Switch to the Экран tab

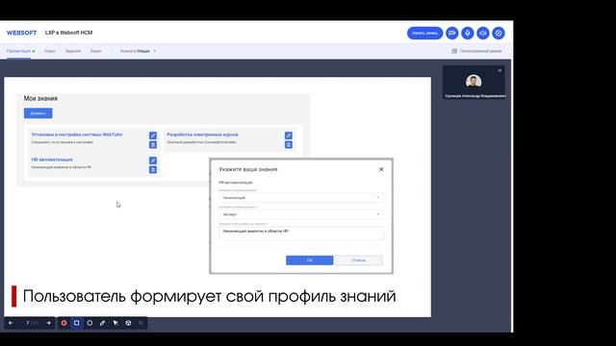(x=96, y=51)
